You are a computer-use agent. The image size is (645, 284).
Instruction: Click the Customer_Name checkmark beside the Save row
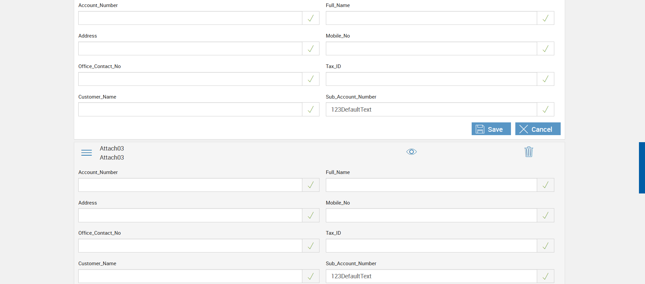pyautogui.click(x=311, y=110)
